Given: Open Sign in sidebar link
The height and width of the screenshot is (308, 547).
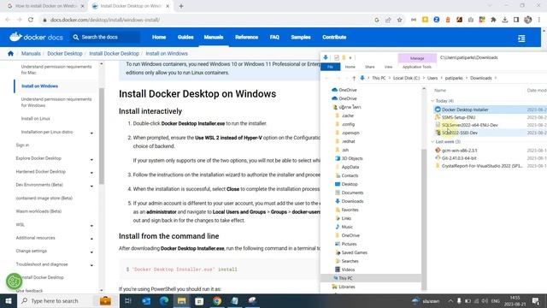Looking at the screenshot, I should [22, 145].
